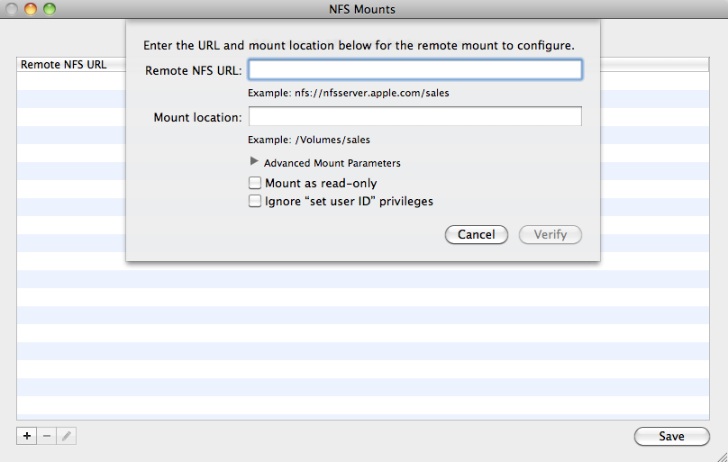Click the minus button to remove mount
The width and height of the screenshot is (728, 462).
(x=47, y=436)
